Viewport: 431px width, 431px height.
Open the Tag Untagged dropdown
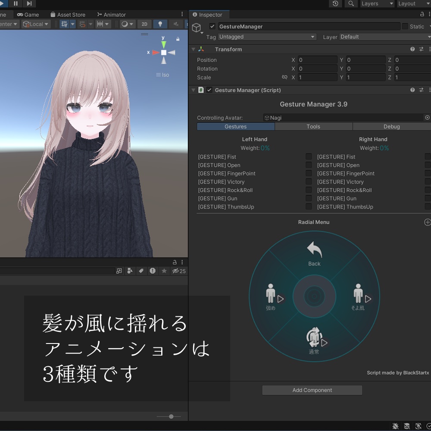(267, 37)
